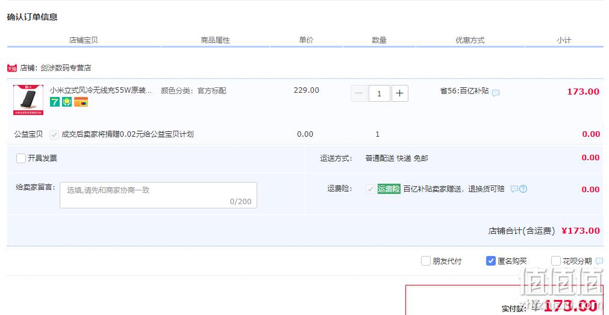This screenshot has width=609, height=315.
Task: Decrease quantity with the minus button
Action: pos(359,93)
